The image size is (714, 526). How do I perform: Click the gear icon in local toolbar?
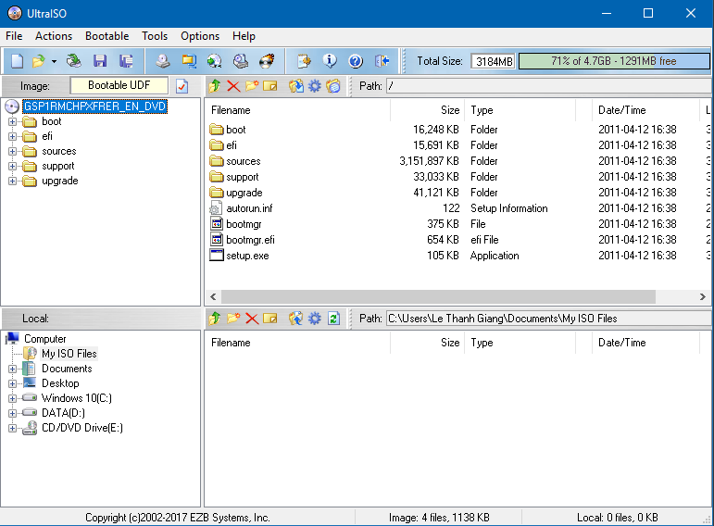coord(315,319)
